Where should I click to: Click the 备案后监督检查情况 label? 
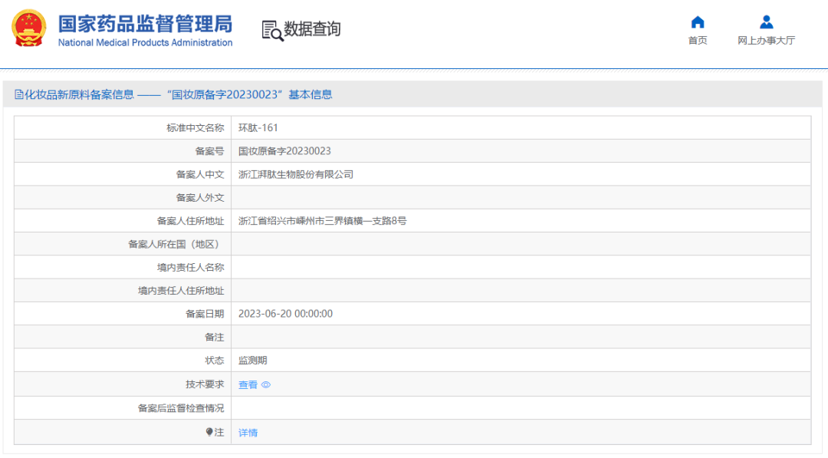click(x=181, y=408)
